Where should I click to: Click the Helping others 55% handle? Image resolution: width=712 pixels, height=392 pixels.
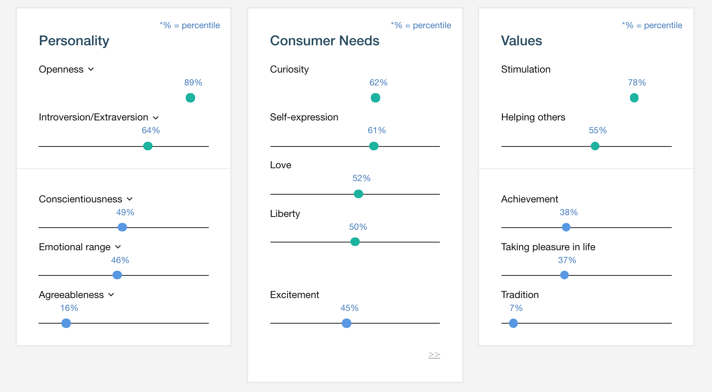[595, 146]
